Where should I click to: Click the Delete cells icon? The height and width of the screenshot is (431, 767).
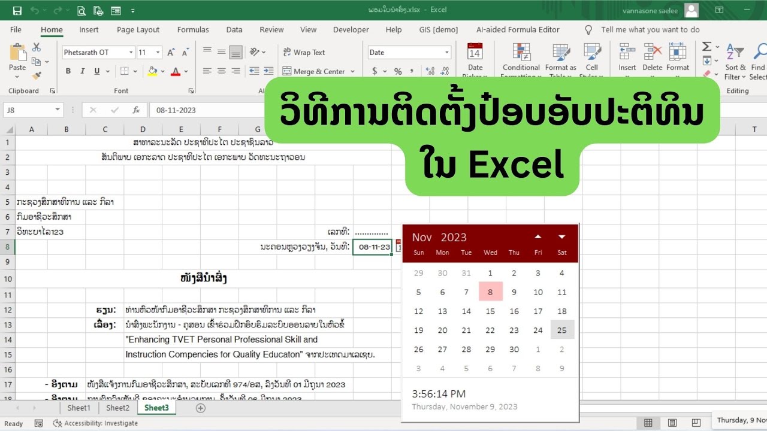(x=653, y=53)
